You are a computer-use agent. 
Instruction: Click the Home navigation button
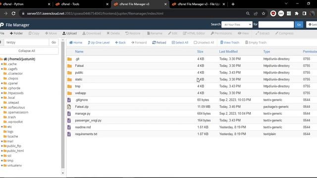[x=76, y=43]
